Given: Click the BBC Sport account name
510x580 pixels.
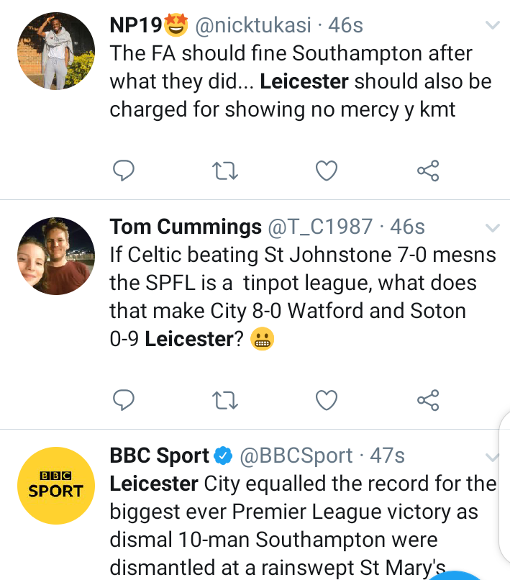Looking at the screenshot, I should (x=159, y=456).
